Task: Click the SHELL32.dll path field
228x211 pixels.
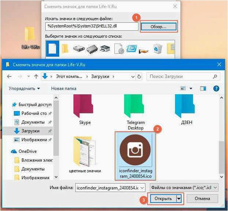Action: click(x=92, y=26)
